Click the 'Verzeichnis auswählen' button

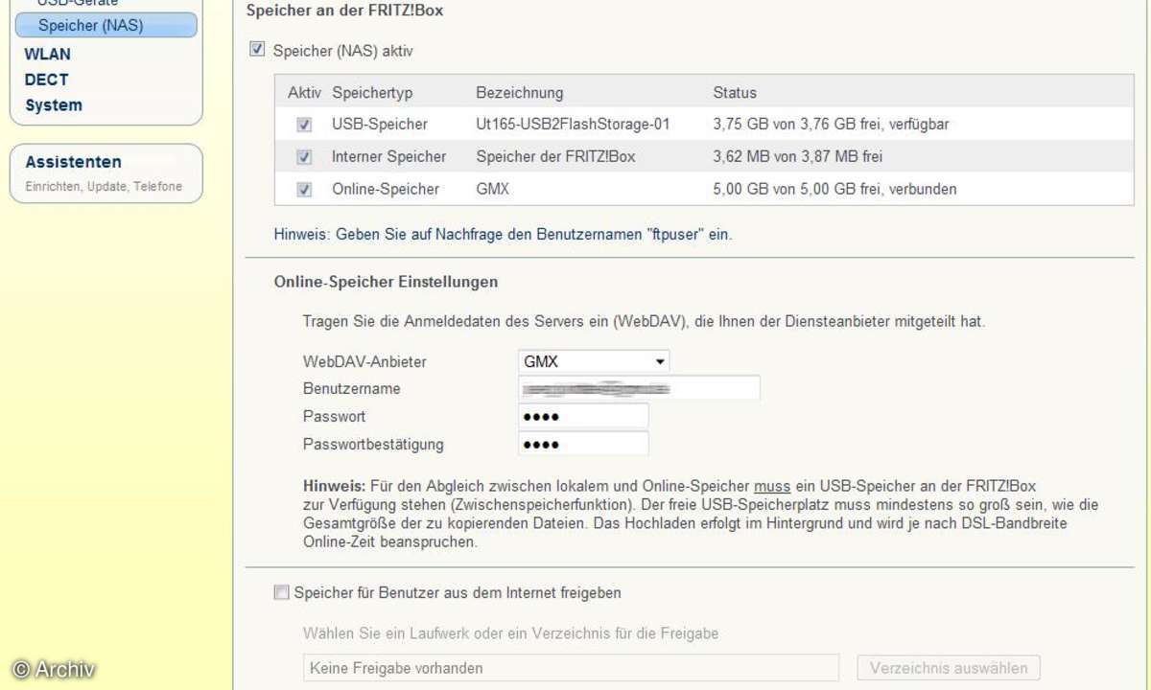tap(949, 668)
